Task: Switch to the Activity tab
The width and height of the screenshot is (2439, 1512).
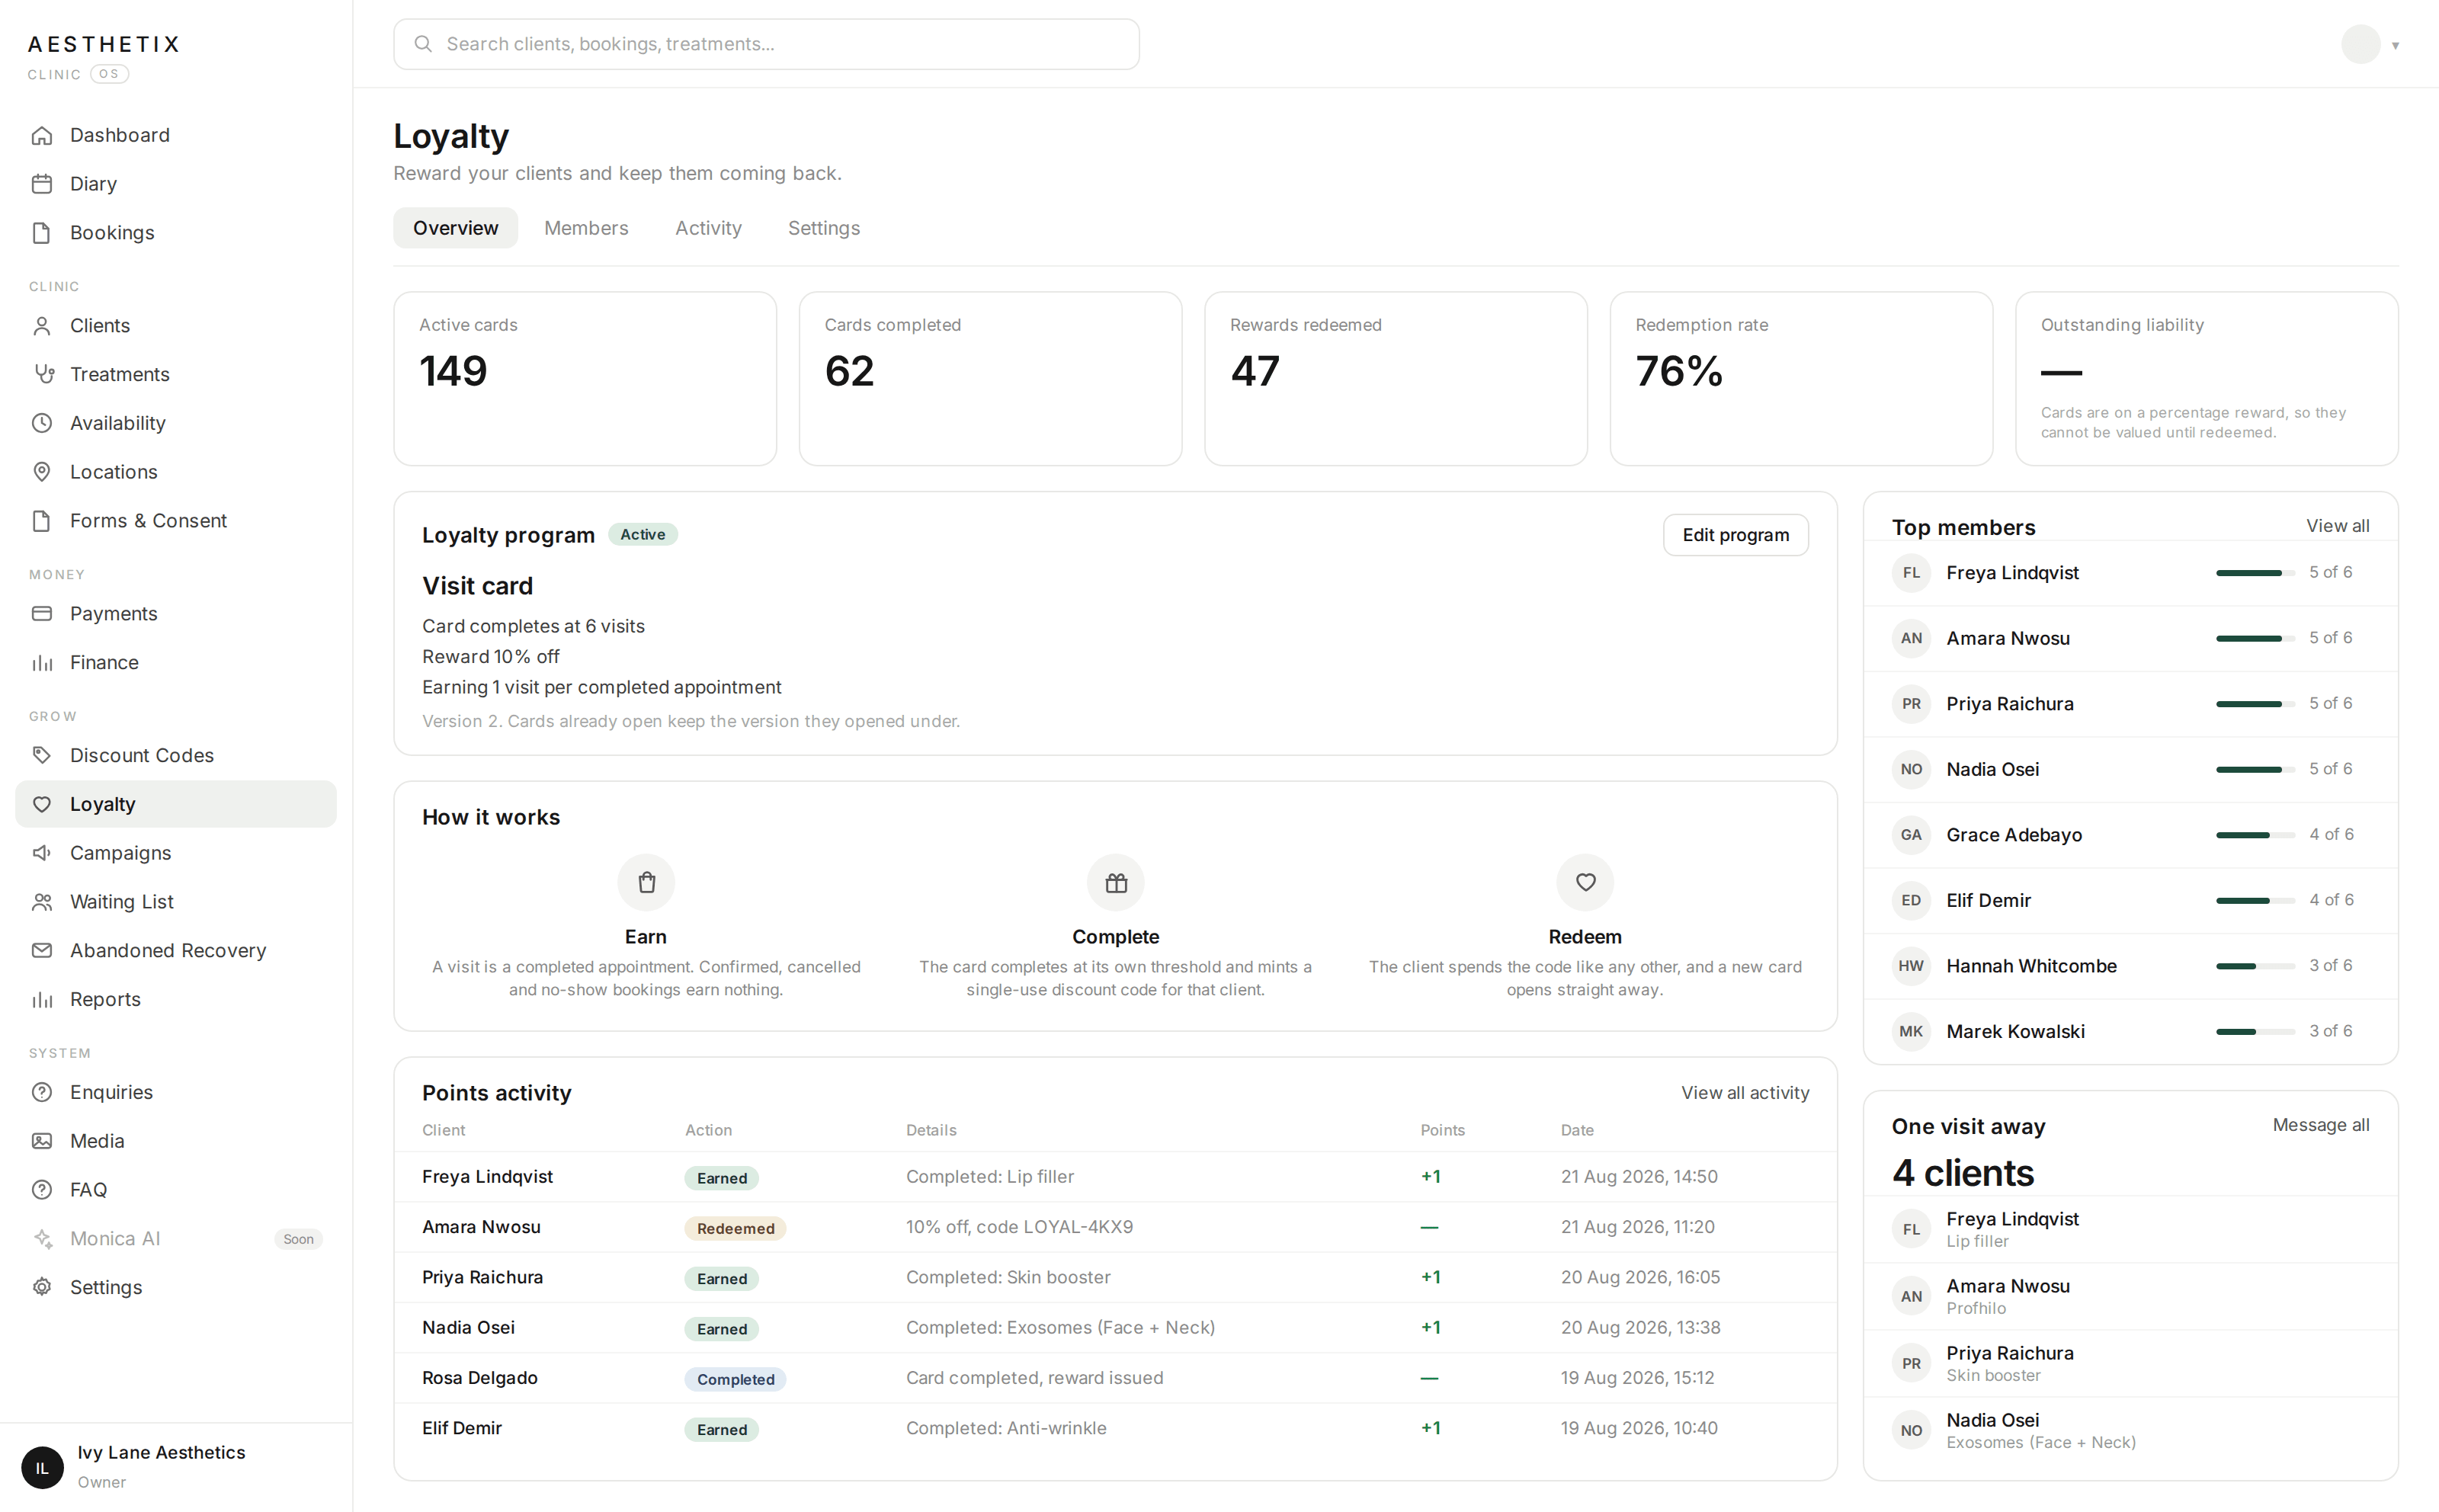Action: pos(708,228)
